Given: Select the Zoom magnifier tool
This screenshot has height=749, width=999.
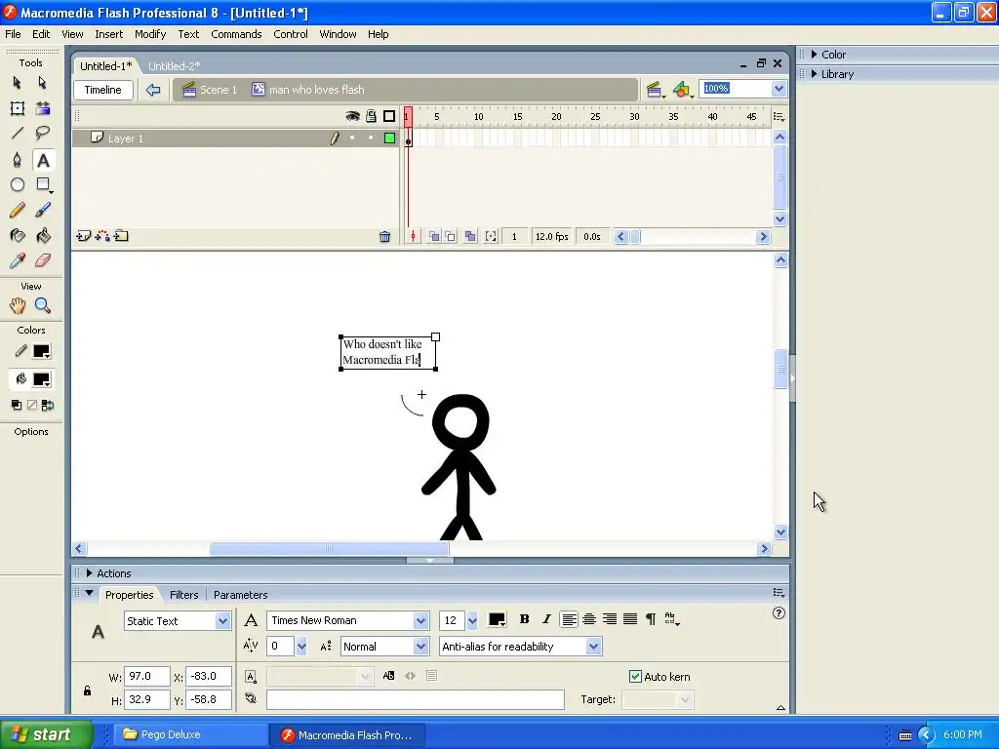Looking at the screenshot, I should [43, 305].
